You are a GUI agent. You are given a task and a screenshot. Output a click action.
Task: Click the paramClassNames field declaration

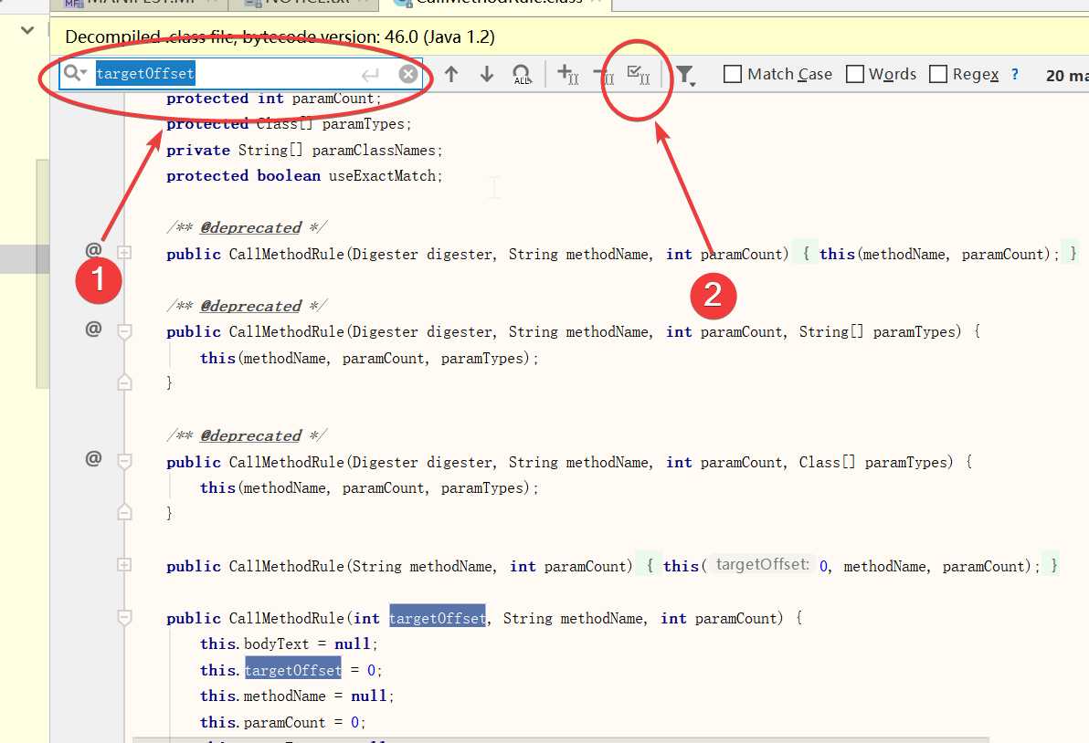coord(304,150)
